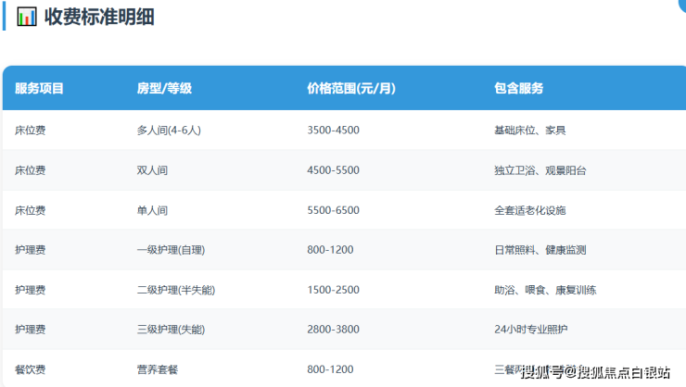686x387 pixels.
Task: Click the 营养套餐 meal plan cell
Action: point(158,369)
